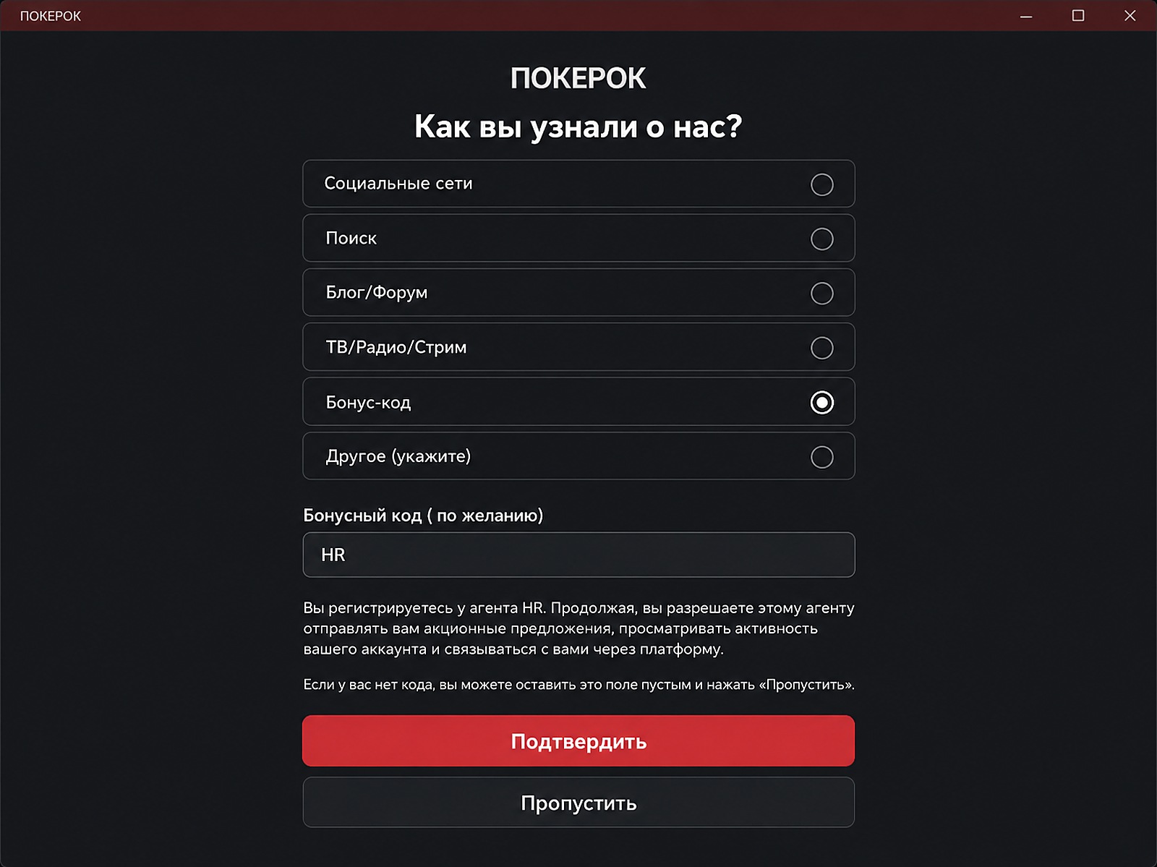Image resolution: width=1157 pixels, height=867 pixels.
Task: Confirm with the red Подтвердить button
Action: coord(578,740)
